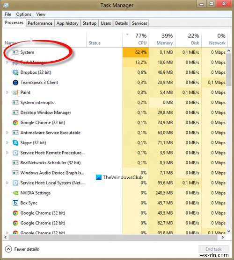Click the Service Host: Local System icon
This screenshot has width=234, height=260.
[x=15, y=183]
